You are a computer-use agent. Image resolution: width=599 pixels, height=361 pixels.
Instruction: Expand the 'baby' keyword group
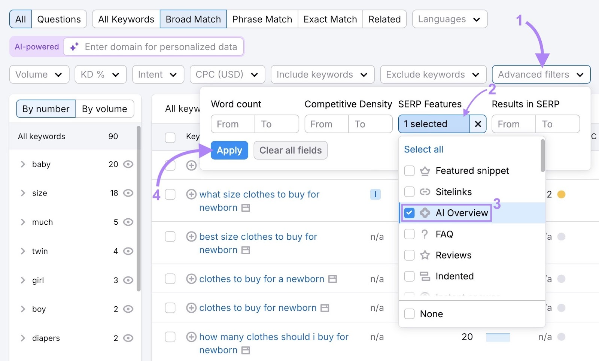[x=22, y=164]
